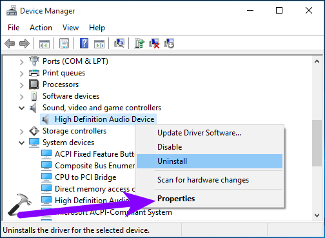Choose Update Driver Software from context menu
Image resolution: width=325 pixels, height=238 pixels.
(x=210, y=133)
